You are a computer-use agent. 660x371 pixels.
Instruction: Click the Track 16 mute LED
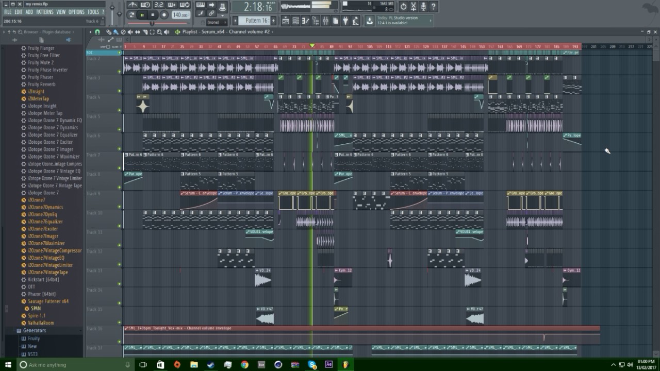point(120,342)
